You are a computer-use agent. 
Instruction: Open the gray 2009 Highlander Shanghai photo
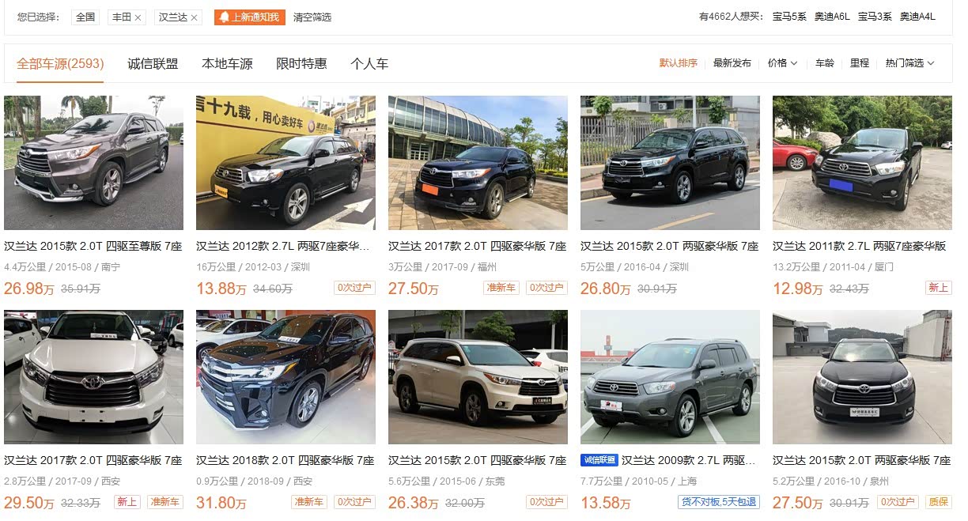click(670, 377)
